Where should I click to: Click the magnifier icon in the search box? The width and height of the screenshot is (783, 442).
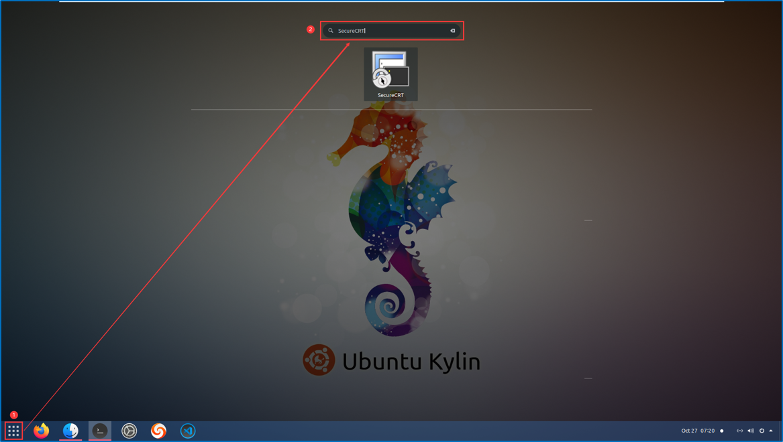pos(331,31)
